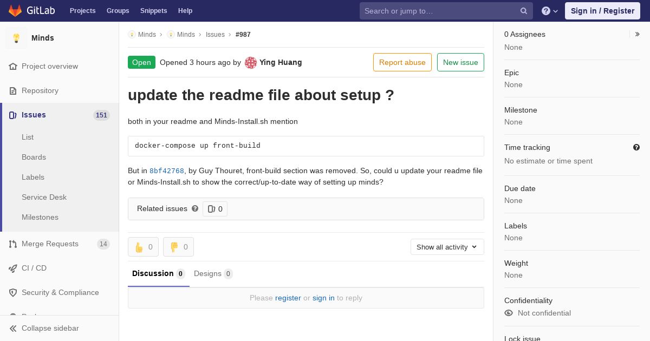Image resolution: width=650 pixels, height=341 pixels.
Task: Expand the dropdown arrow next to Help icon
Action: (x=555, y=11)
